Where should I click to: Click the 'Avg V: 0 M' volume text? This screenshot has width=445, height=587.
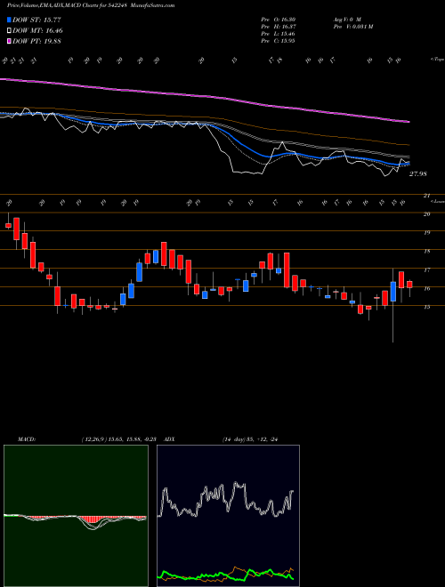[346, 20]
